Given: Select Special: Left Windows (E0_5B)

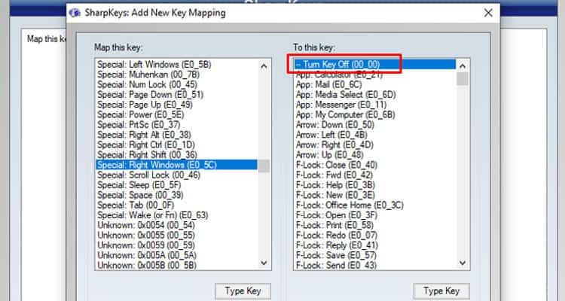Looking at the screenshot, I should point(154,65).
